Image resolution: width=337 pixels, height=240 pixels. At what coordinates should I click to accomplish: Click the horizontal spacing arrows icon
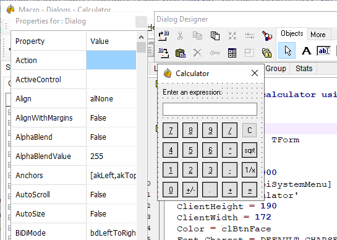pyautogui.click(x=250, y=36)
